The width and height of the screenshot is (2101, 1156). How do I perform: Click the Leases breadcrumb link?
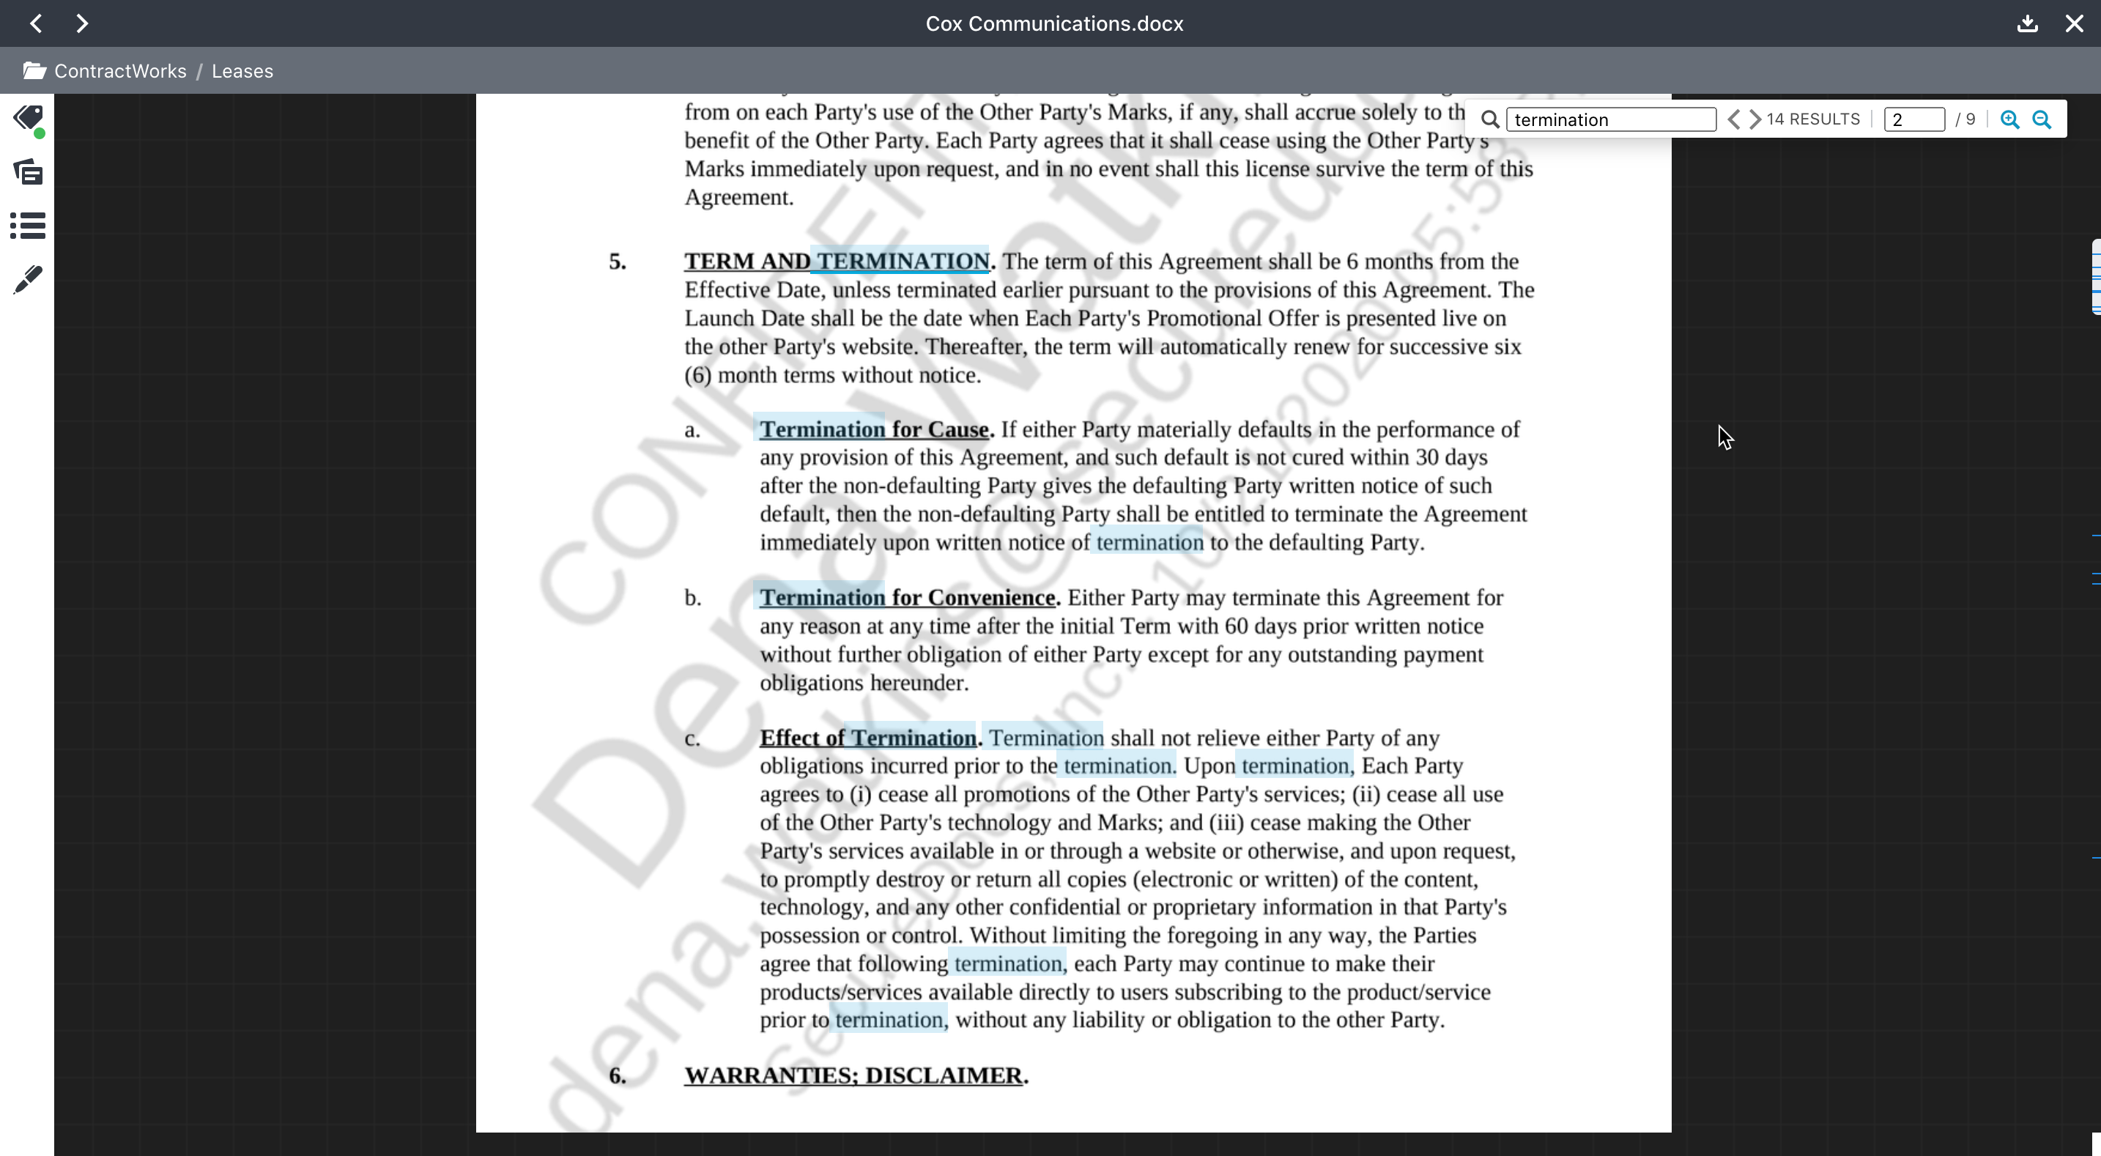tap(242, 70)
